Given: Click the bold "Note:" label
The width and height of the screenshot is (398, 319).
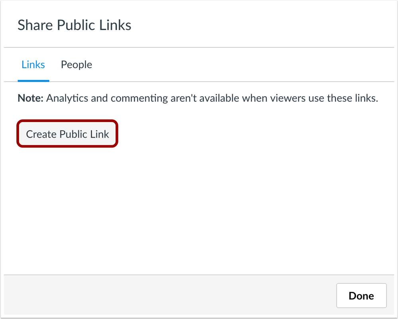Looking at the screenshot, I should coord(30,98).
